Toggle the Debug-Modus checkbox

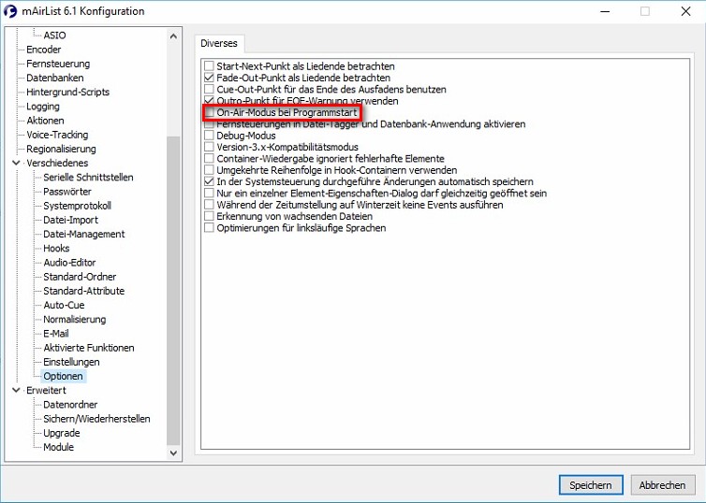[x=210, y=136]
